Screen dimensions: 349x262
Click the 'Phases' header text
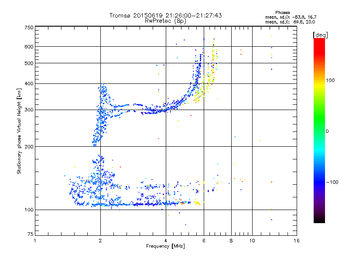tap(282, 13)
